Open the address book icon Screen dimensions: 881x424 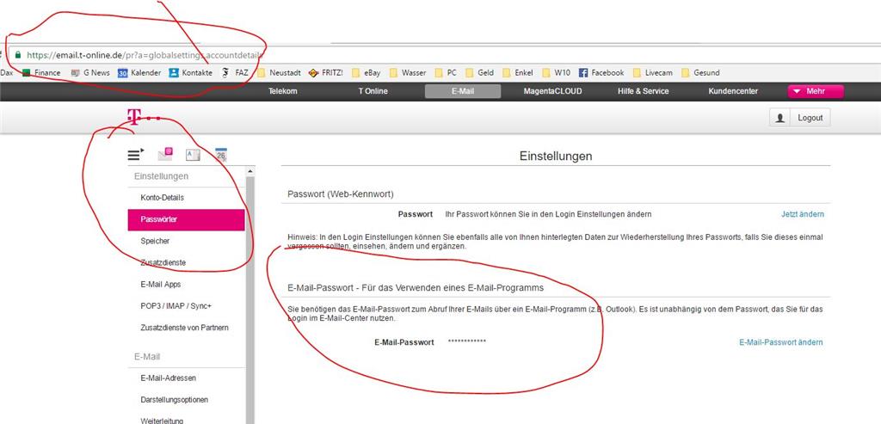(x=193, y=155)
